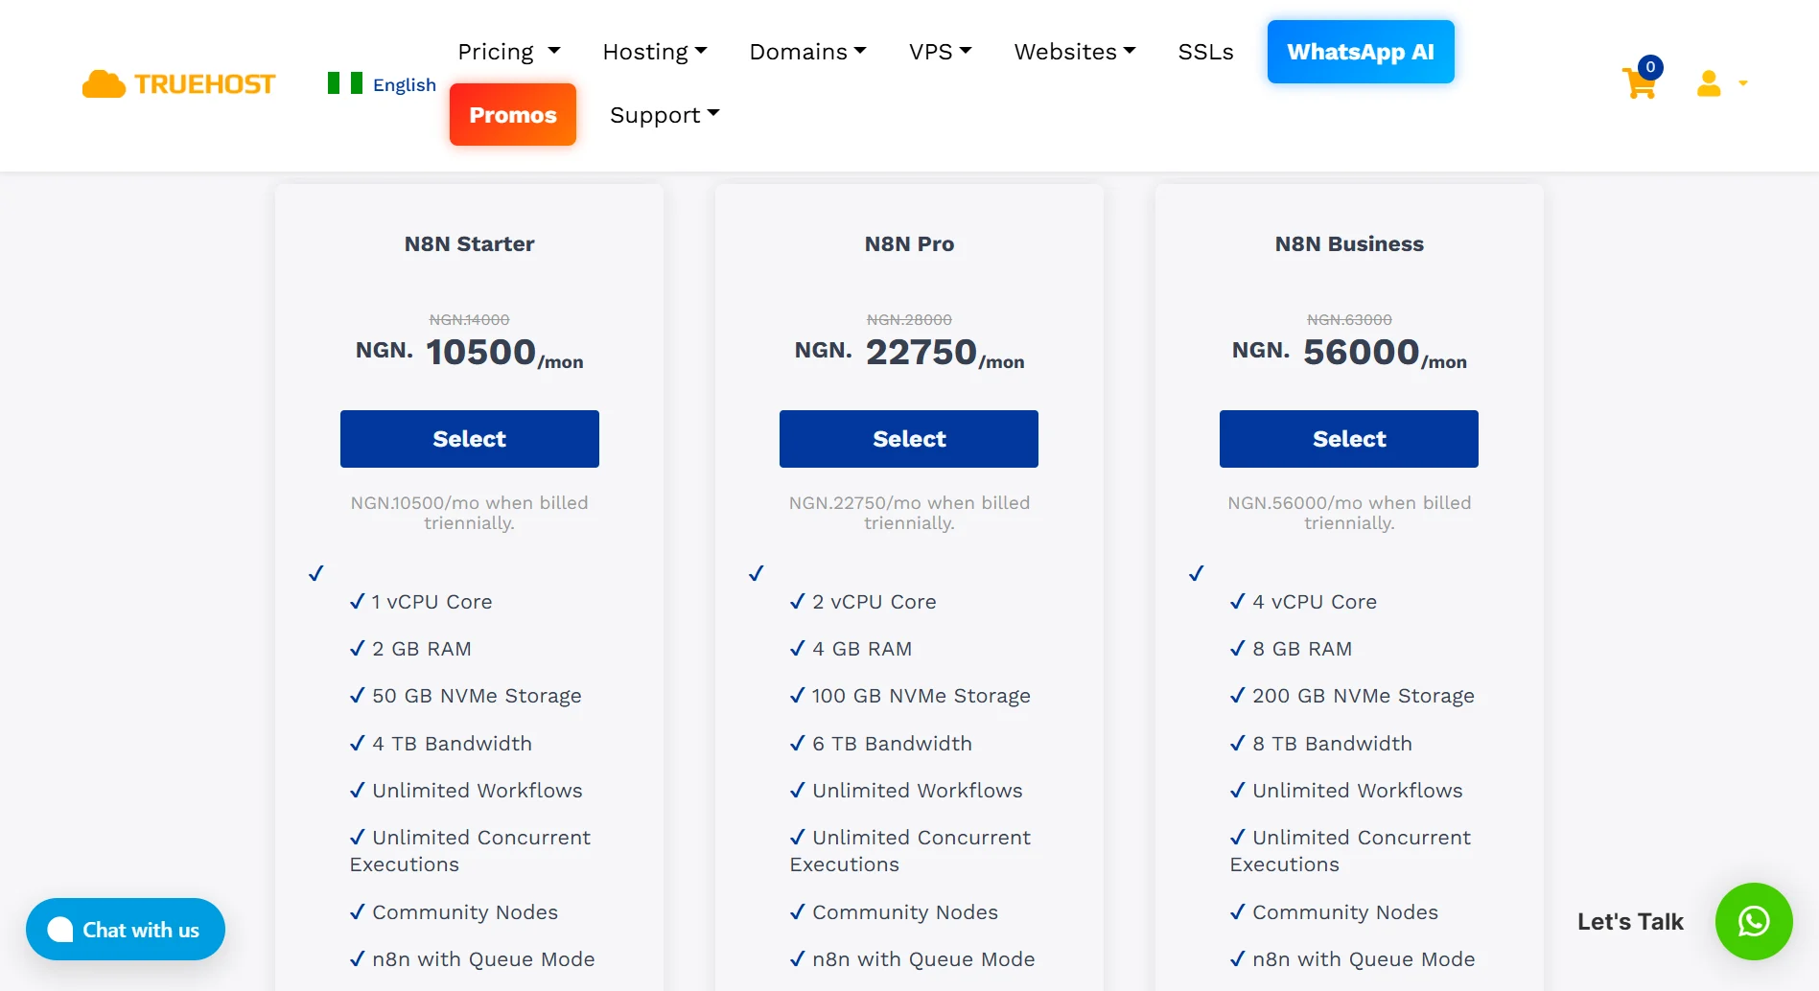Screen dimensions: 1819x991
Task: Click '200 GB NVMe Storage' feature
Action: click(1364, 696)
